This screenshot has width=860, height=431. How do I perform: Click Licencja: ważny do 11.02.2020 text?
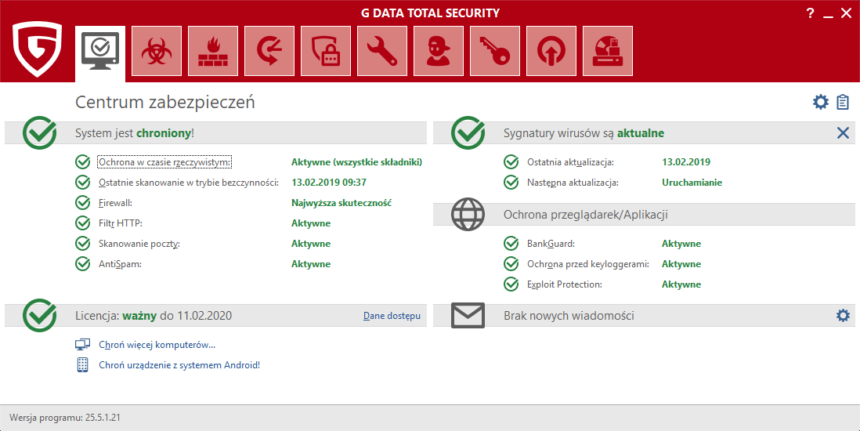coord(154,315)
